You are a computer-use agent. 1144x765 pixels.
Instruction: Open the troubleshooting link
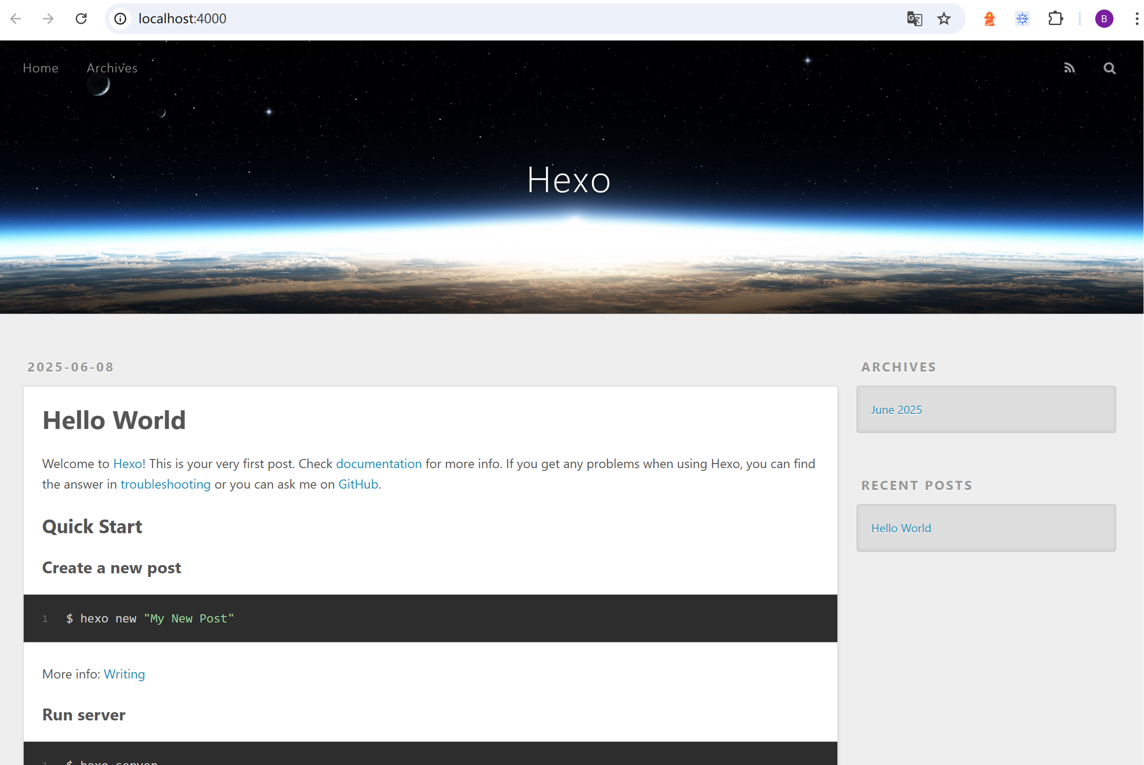[165, 484]
